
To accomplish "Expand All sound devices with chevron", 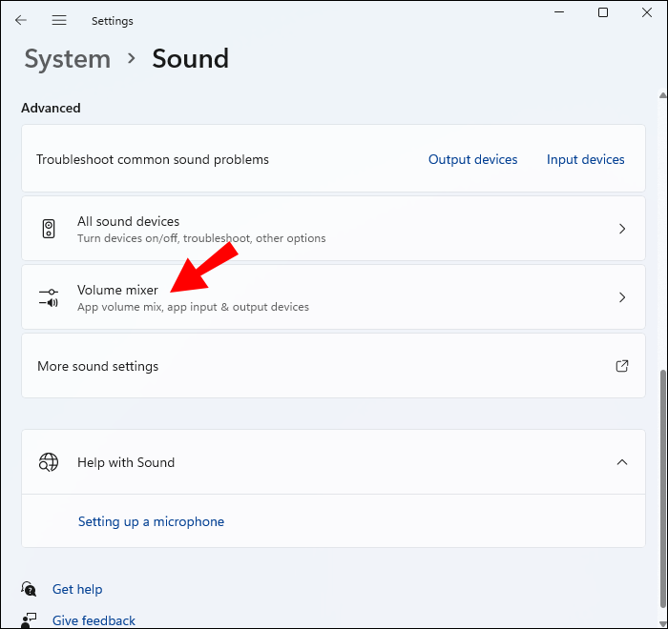I will [622, 229].
